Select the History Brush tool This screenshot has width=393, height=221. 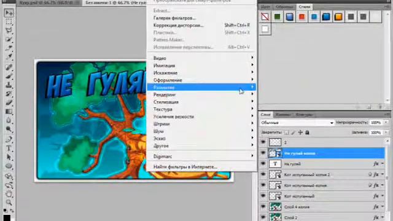point(9,94)
